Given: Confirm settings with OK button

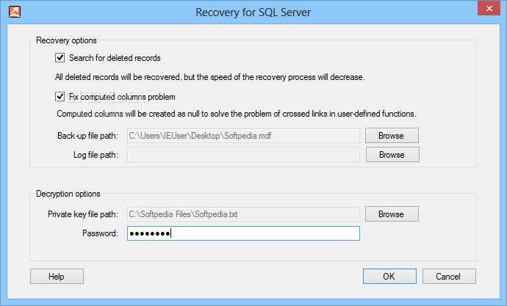Looking at the screenshot, I should pyautogui.click(x=389, y=277).
